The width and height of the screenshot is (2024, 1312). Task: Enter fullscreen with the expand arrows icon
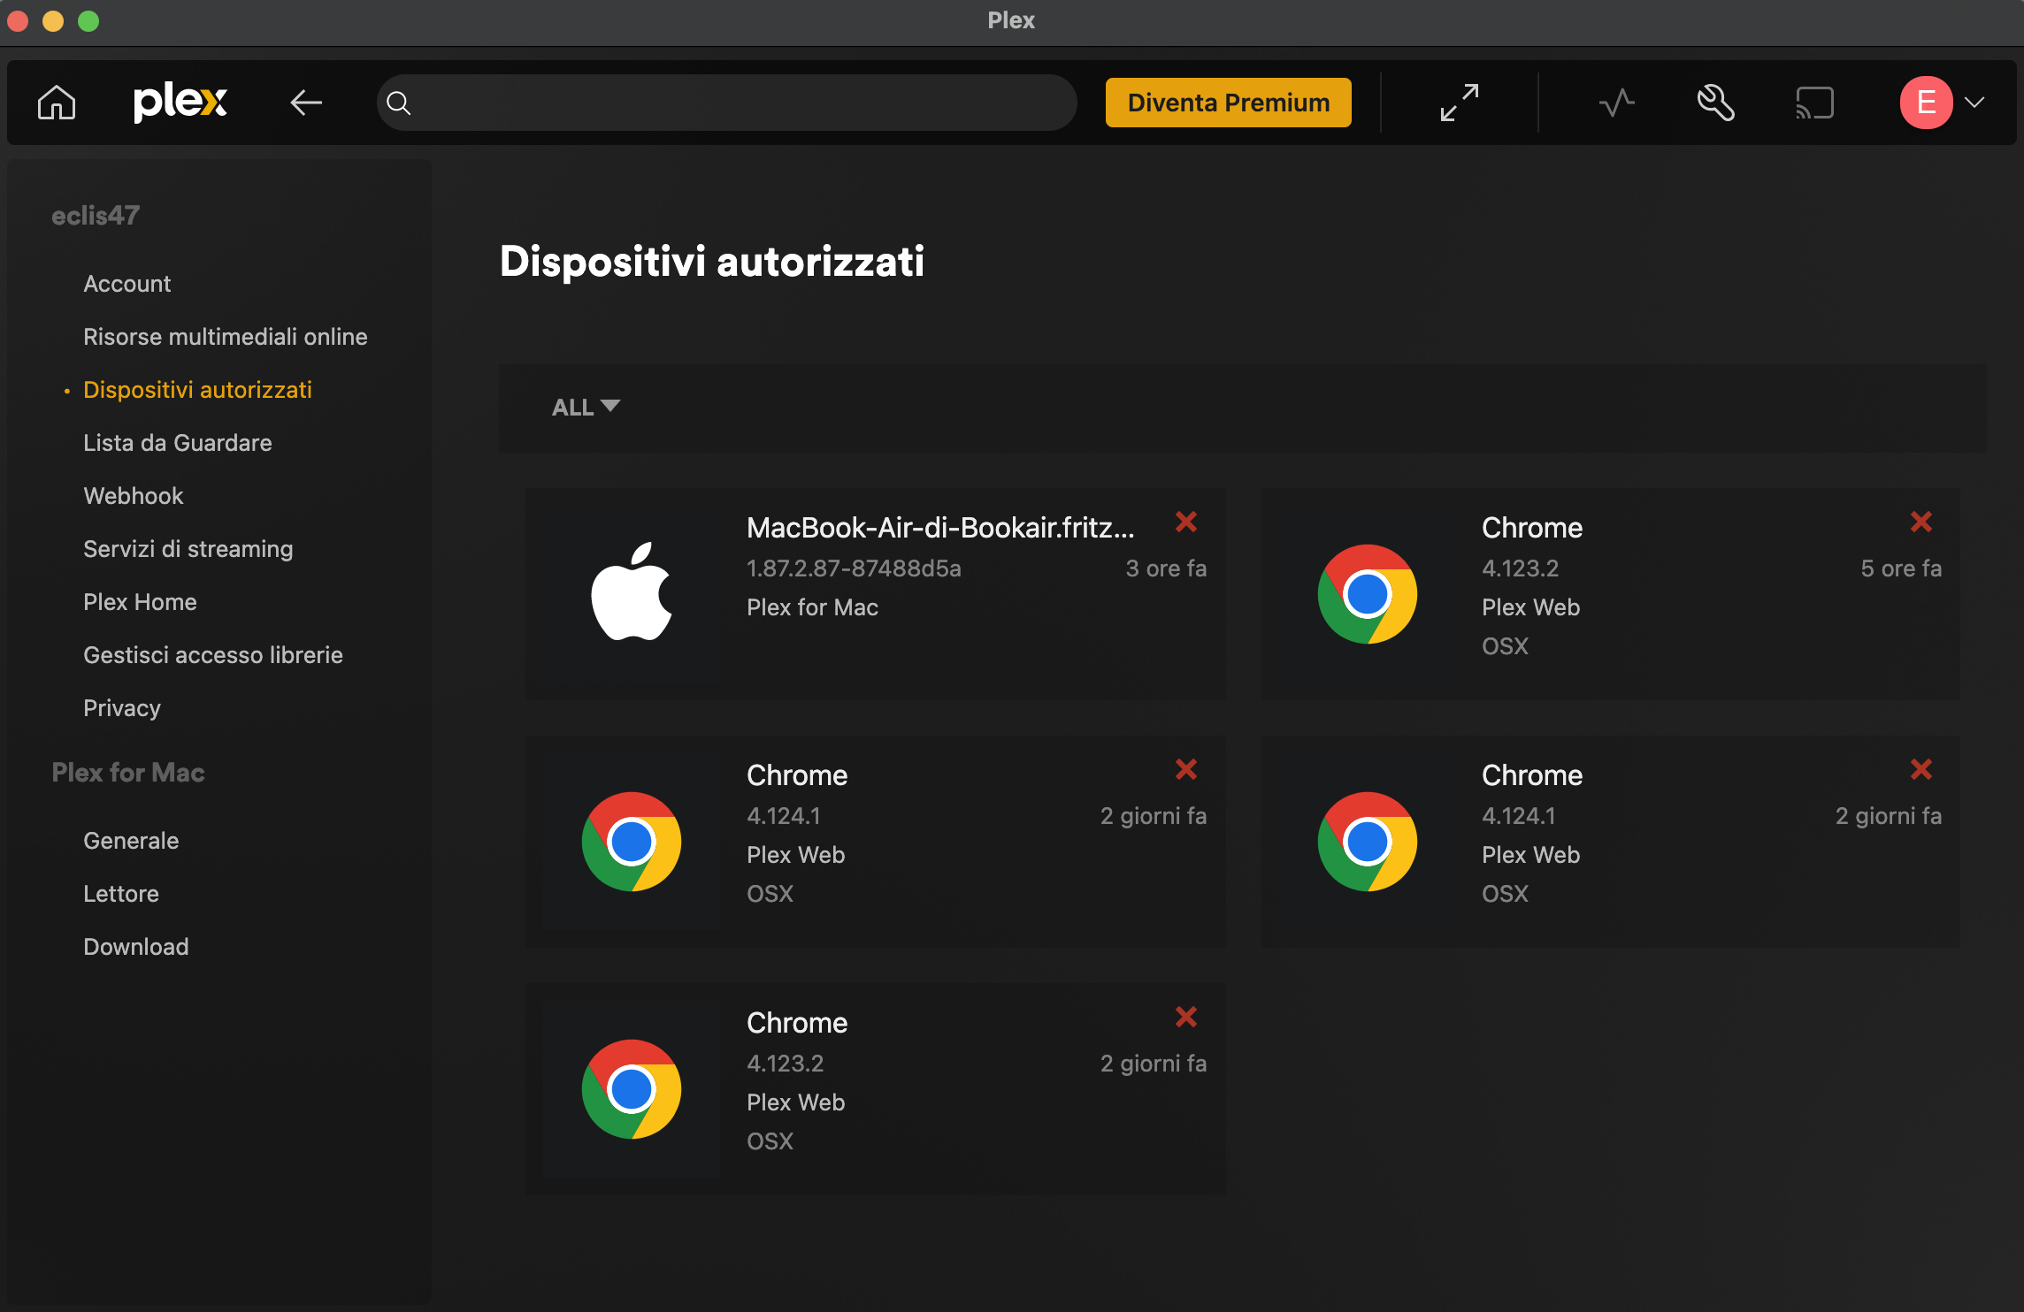[x=1459, y=103]
